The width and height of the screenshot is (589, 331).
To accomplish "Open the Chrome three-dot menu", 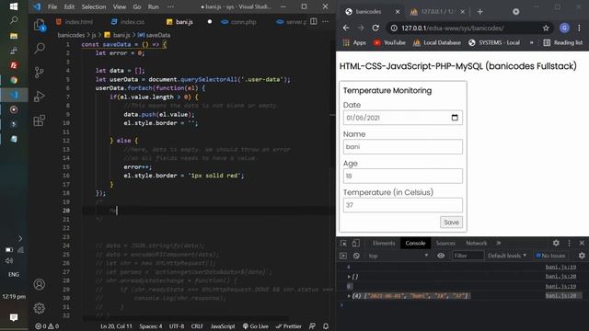I will point(579,28).
